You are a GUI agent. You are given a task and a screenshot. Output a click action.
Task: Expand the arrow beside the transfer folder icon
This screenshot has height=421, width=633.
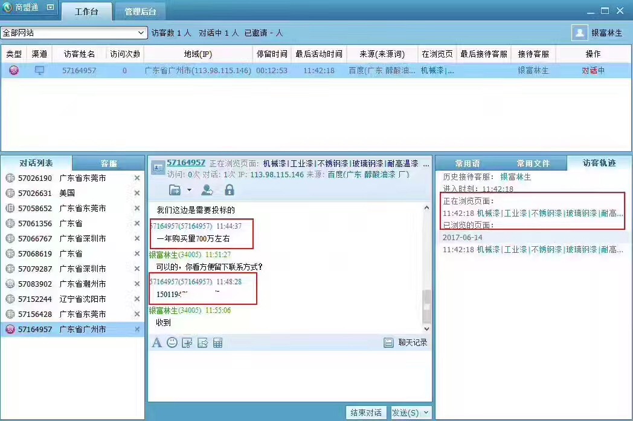coord(189,191)
